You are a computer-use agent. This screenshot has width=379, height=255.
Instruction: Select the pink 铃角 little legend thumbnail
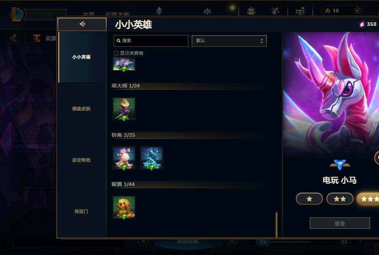tap(124, 158)
